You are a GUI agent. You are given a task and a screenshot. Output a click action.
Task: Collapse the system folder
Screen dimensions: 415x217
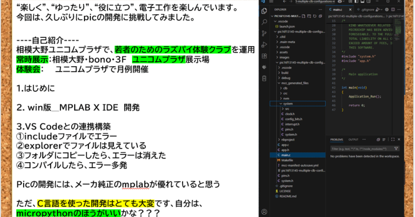(x=297, y=104)
